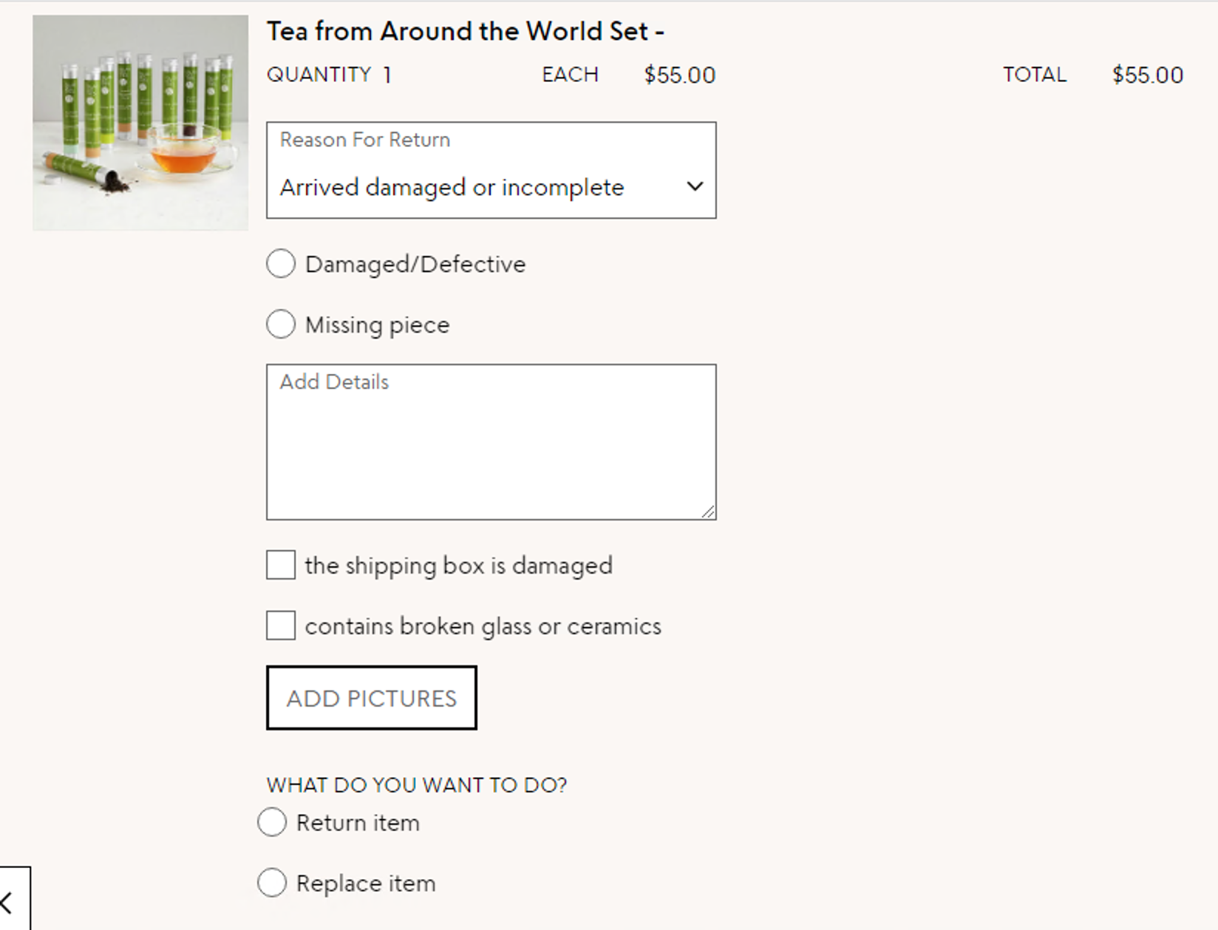Image resolution: width=1218 pixels, height=930 pixels.
Task: Click the 'Reason For Return' field label
Action: (365, 140)
